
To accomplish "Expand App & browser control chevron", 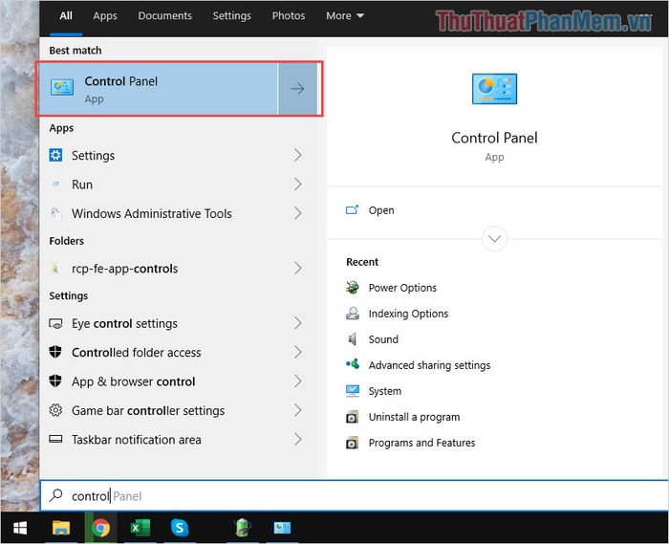I will point(298,381).
